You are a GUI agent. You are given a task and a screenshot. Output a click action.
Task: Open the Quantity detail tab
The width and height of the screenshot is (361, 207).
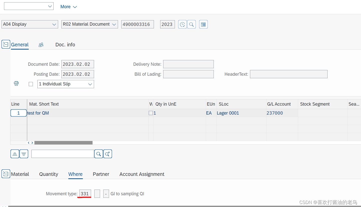point(49,174)
